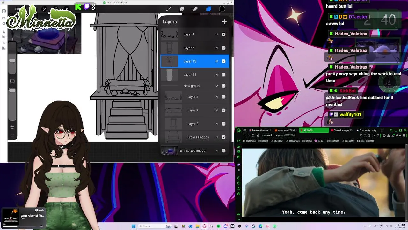Screen dimensions: 408x230
Task: Open blend mode N for Layer 8
Action: pos(216,48)
